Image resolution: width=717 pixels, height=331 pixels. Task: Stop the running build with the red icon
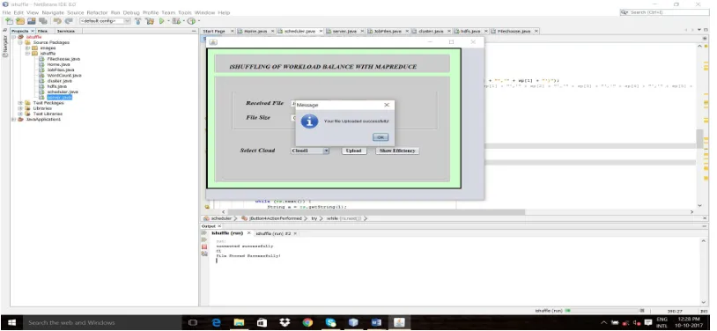pos(204,246)
